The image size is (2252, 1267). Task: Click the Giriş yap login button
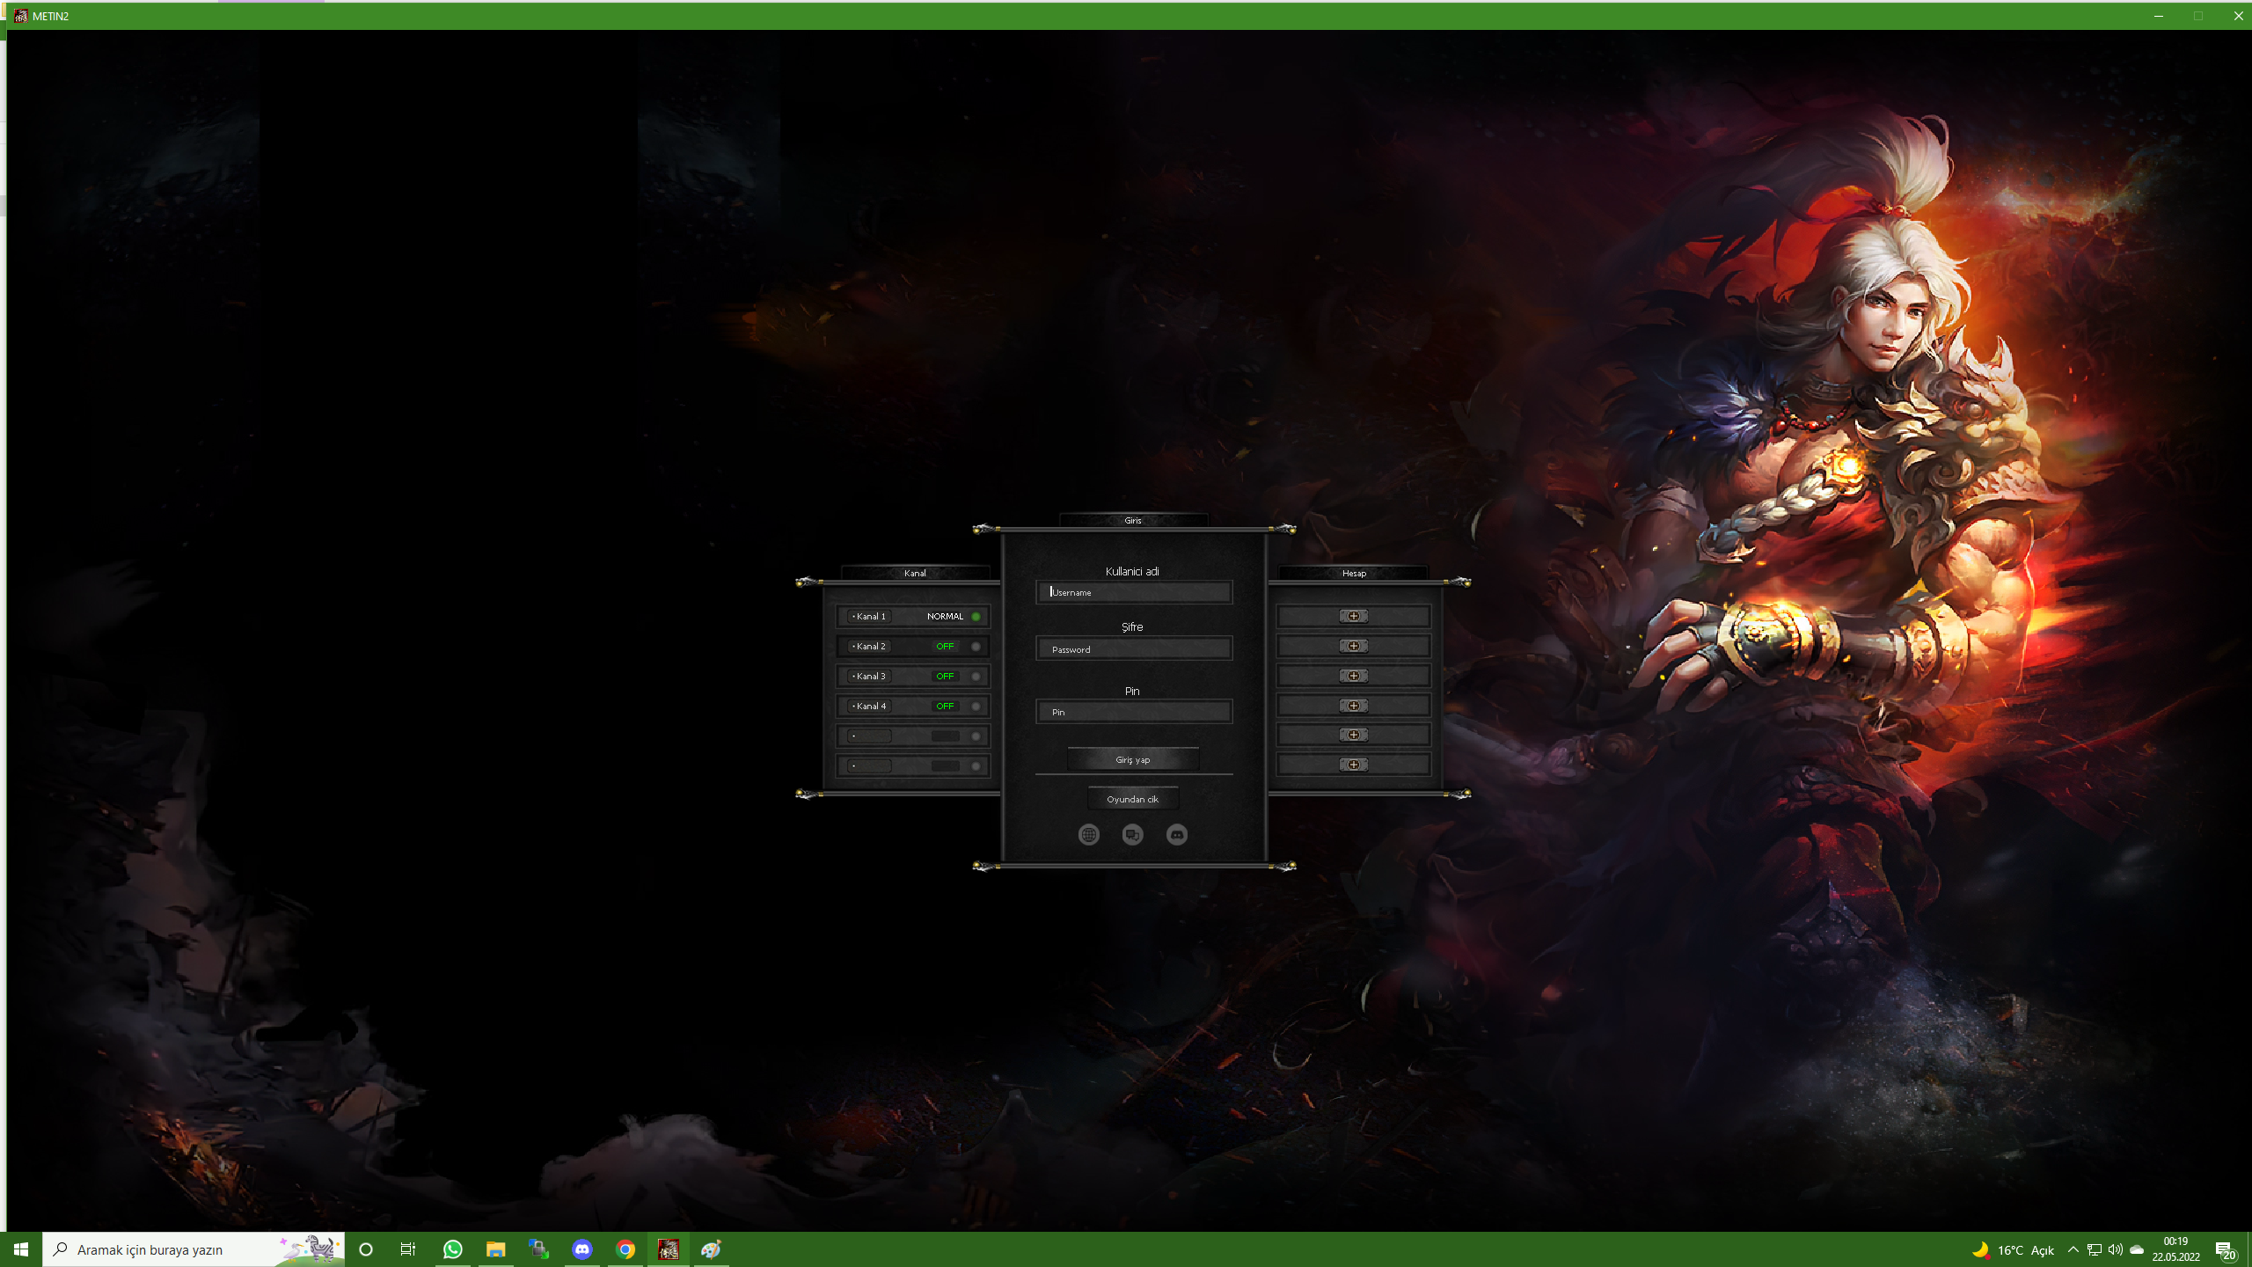pos(1133,759)
